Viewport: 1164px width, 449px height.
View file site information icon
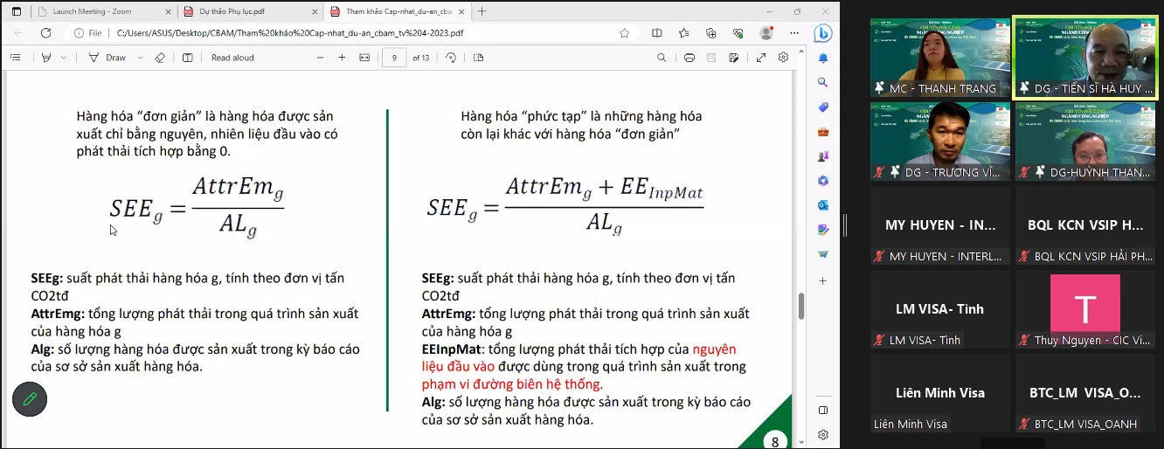[88, 33]
